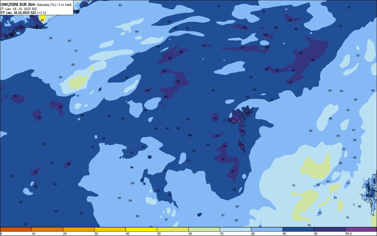Click the legend tick label 60
Image resolution: width=377 pixels, height=236 pixels.
pyautogui.click(x=190, y=234)
